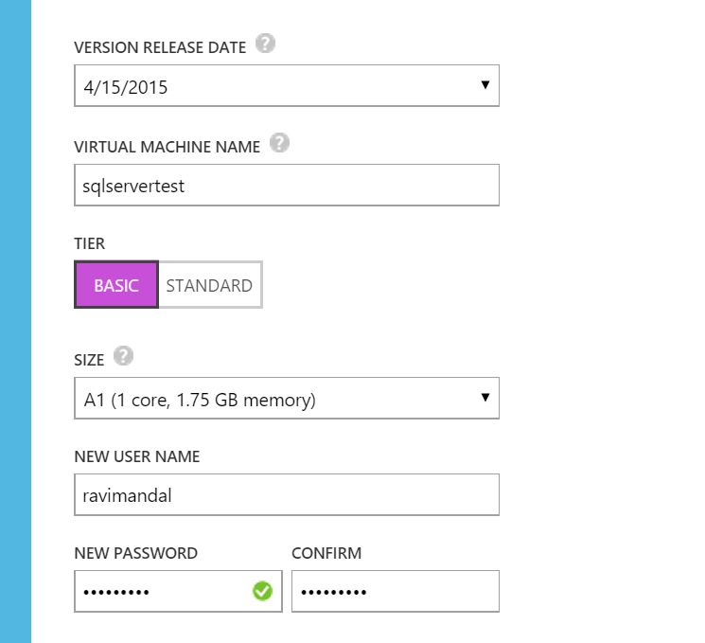Image resolution: width=705 pixels, height=643 pixels.
Task: Click help icon beside Version Release Date
Action: pyautogui.click(x=266, y=44)
